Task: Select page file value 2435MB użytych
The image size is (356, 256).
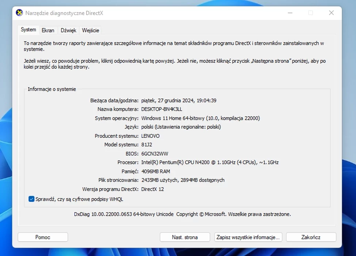Action: point(183,180)
